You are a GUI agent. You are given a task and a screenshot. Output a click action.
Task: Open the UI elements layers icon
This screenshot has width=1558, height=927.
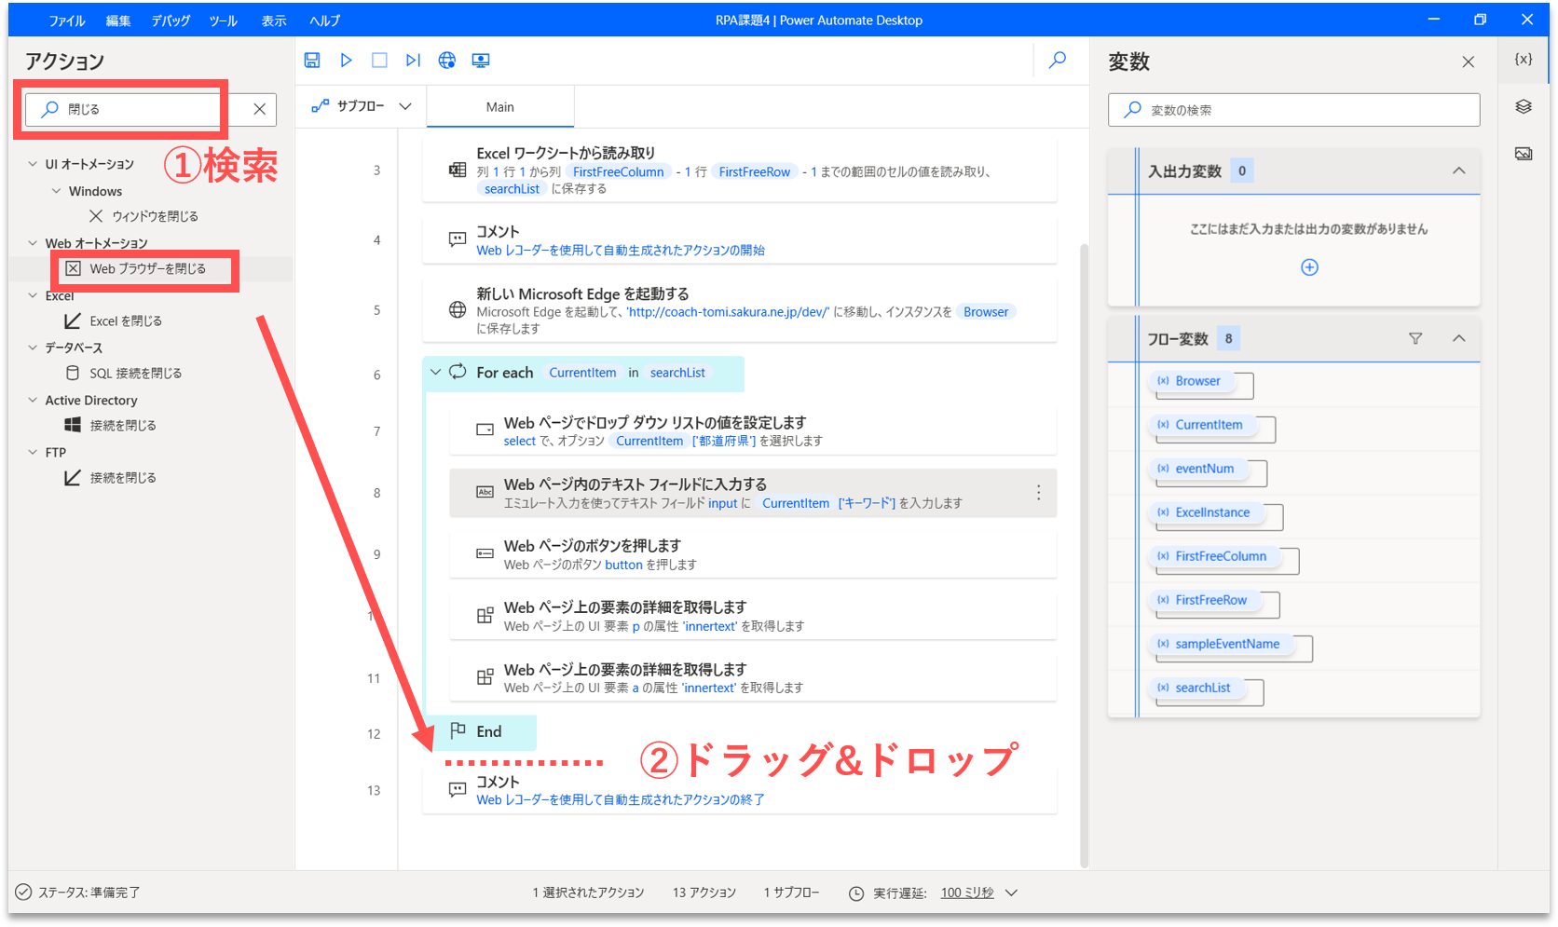click(x=1524, y=107)
